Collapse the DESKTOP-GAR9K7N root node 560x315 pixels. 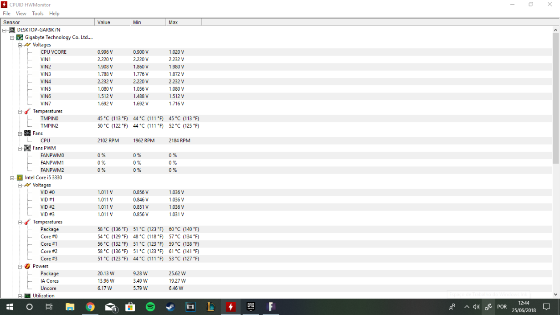coord(5,30)
